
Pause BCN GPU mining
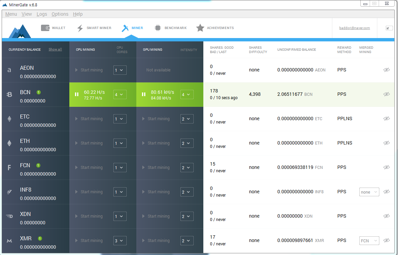point(144,94)
